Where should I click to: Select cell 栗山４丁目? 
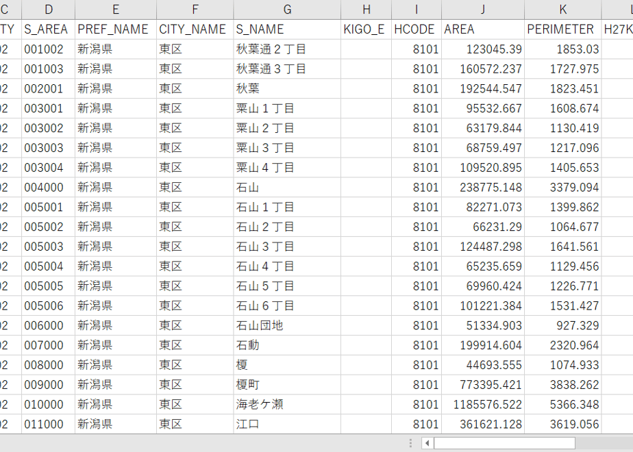point(287,168)
